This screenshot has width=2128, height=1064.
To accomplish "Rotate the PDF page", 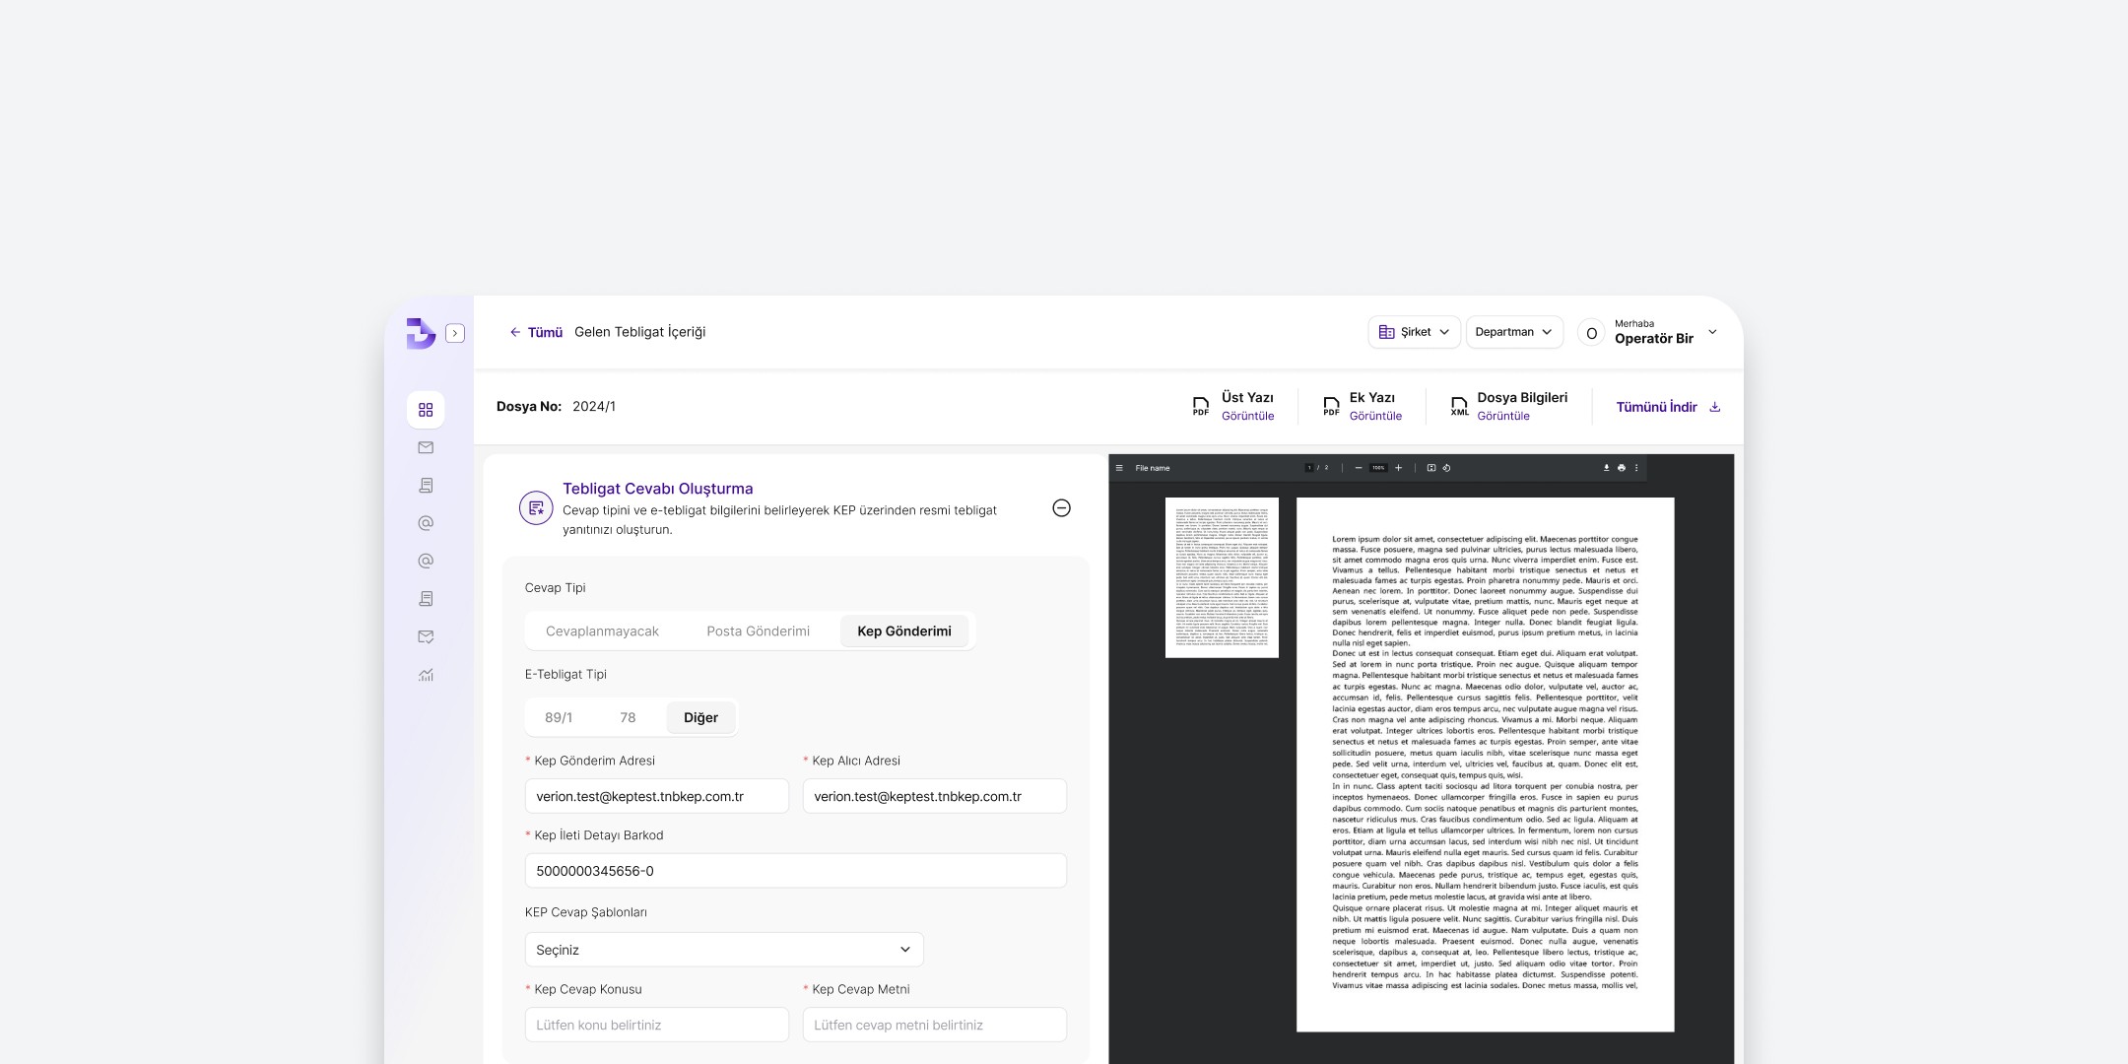I will point(1446,468).
